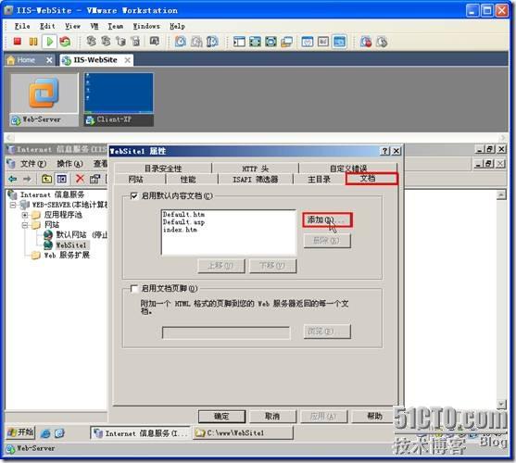Viewport: 516px width, 463px height.
Task: Click the appliance view toolbar icon
Action: pos(323,42)
